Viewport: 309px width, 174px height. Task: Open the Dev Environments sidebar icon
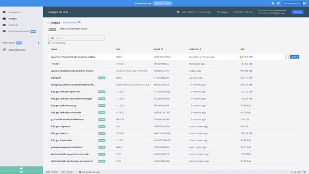4,31
